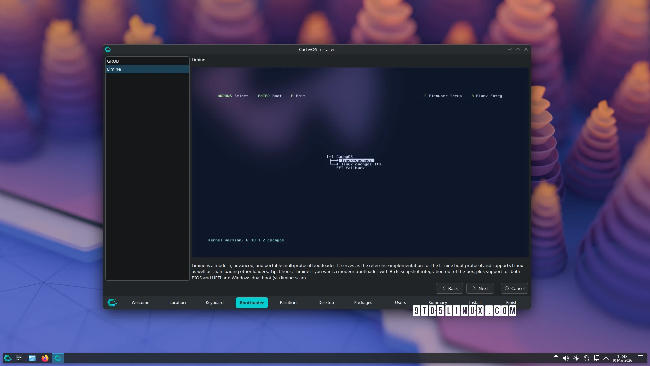Open the CachyOS application launcher
This screenshot has width=650, height=366.
[7, 358]
